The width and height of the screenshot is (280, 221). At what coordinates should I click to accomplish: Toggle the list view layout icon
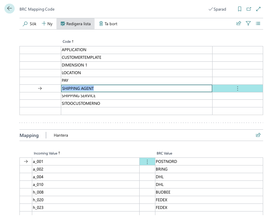tap(258, 23)
